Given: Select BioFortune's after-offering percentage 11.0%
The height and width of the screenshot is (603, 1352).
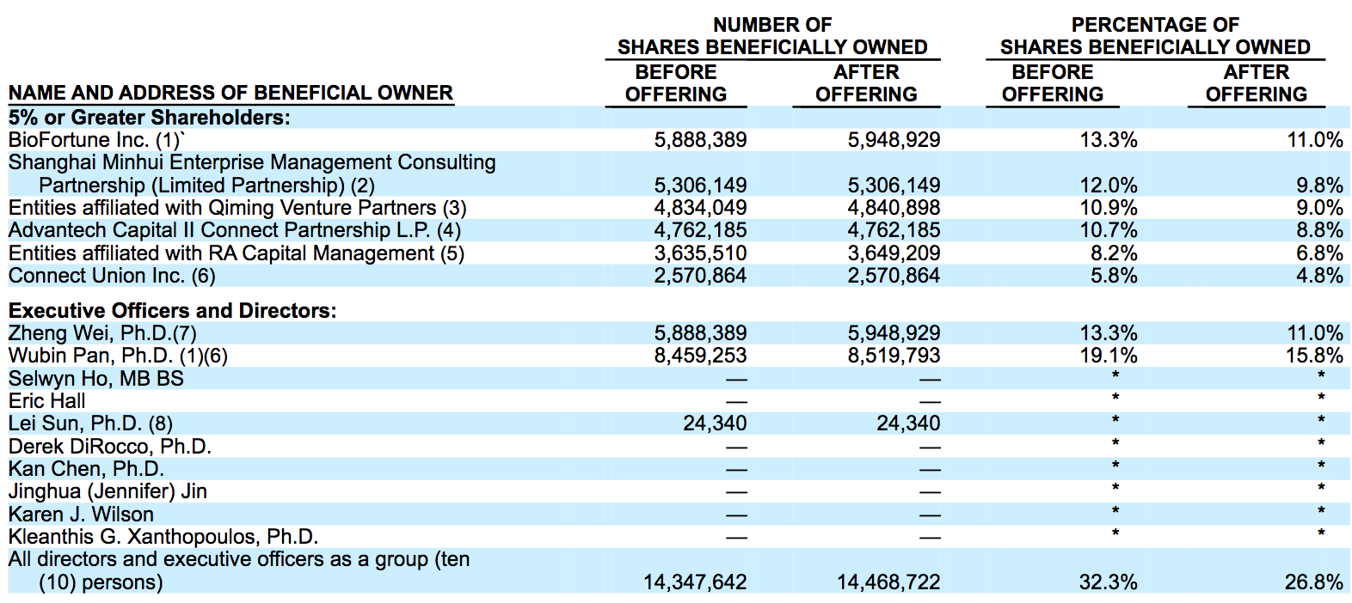Looking at the screenshot, I should pos(1315,140).
